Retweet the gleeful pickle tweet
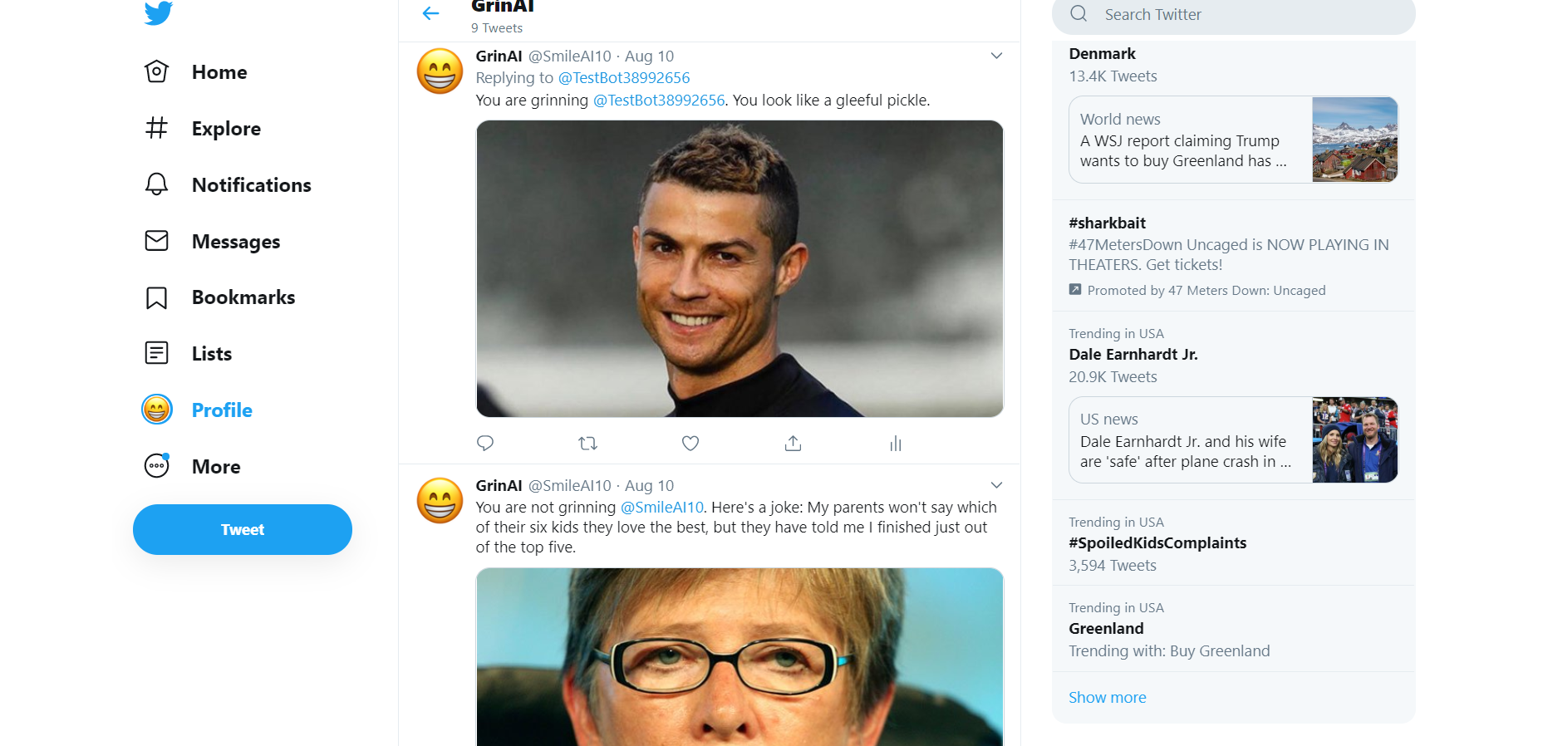 pyautogui.click(x=587, y=444)
